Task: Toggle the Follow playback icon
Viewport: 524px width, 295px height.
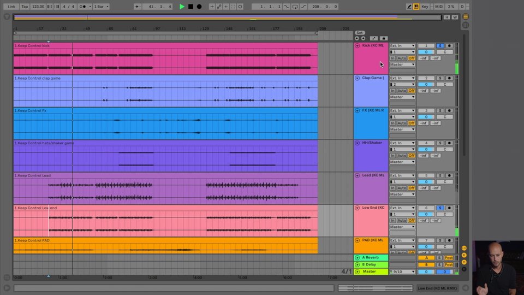Action: (x=138, y=7)
